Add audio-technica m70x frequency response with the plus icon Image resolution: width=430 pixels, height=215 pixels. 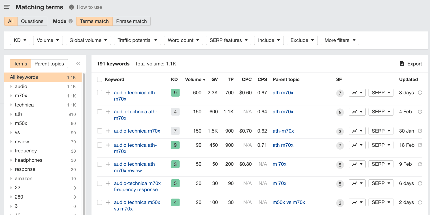pos(108,183)
